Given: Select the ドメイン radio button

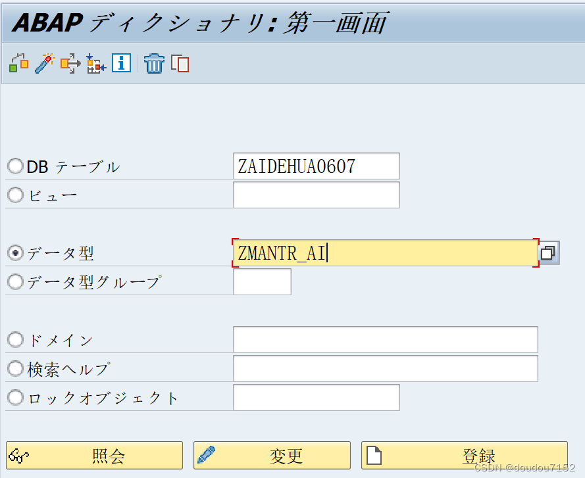Looking at the screenshot, I should (14, 340).
